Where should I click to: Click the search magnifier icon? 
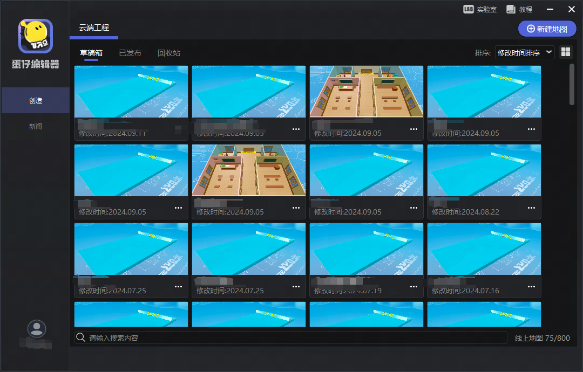(81, 337)
